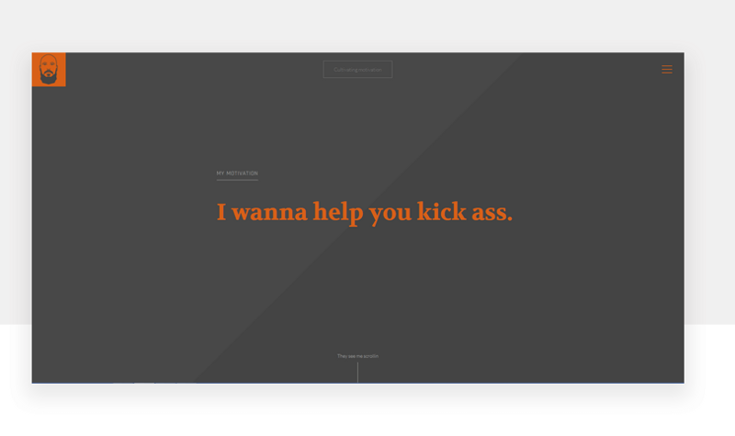Click the letter I starting the headline
Screen dimensions: 735x436
tap(221, 212)
